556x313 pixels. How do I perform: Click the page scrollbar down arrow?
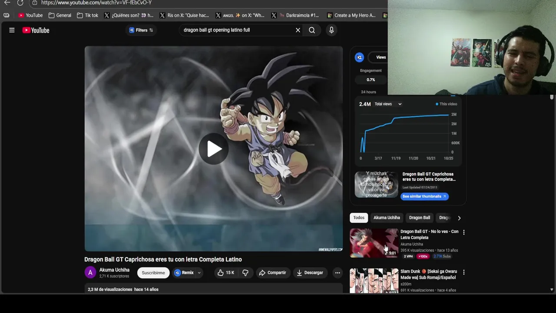(552, 290)
